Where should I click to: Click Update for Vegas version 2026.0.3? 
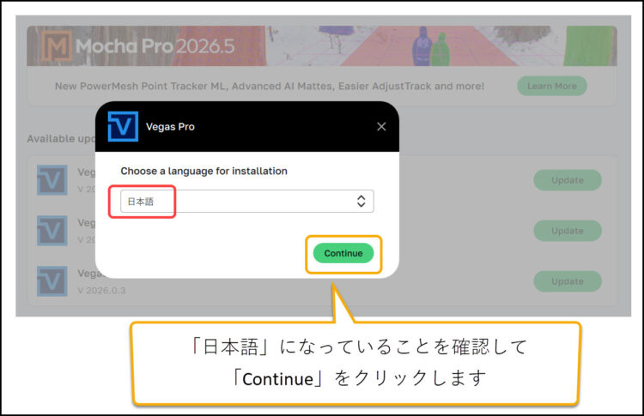point(568,281)
